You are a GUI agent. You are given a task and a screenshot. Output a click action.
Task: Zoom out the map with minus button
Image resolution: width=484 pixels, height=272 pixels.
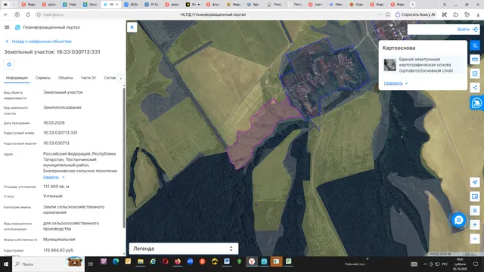475,239
